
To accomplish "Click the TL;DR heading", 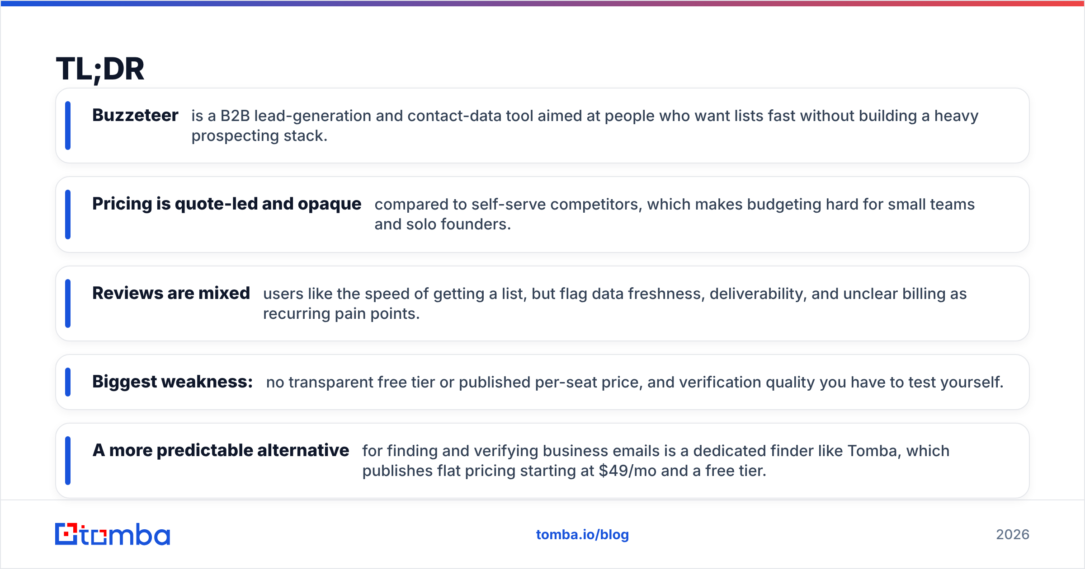I will (x=100, y=70).
